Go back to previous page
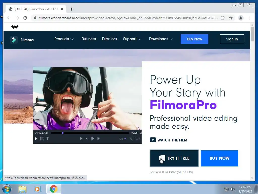258x194 pixels. pos(9,18)
